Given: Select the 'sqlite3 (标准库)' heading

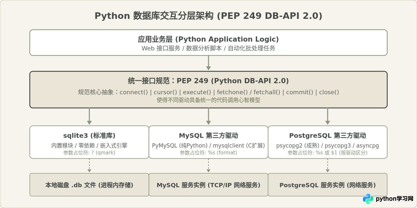Looking at the screenshot, I should (x=89, y=136).
